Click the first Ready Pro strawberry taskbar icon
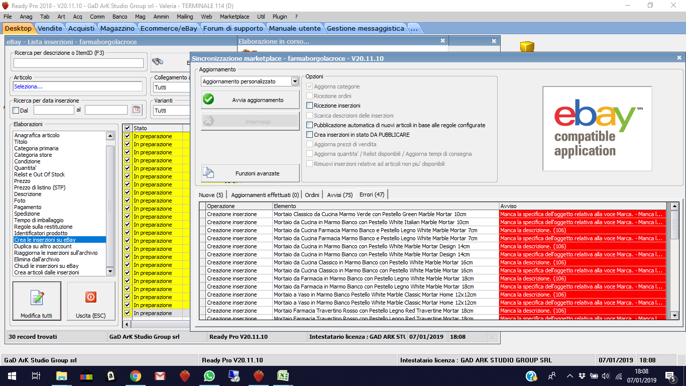686x386 pixels. tap(184, 376)
